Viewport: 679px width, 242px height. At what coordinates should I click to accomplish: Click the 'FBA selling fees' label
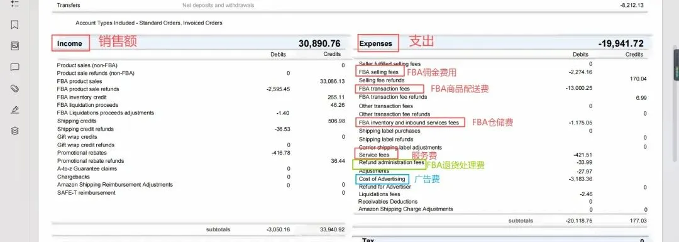click(x=378, y=72)
